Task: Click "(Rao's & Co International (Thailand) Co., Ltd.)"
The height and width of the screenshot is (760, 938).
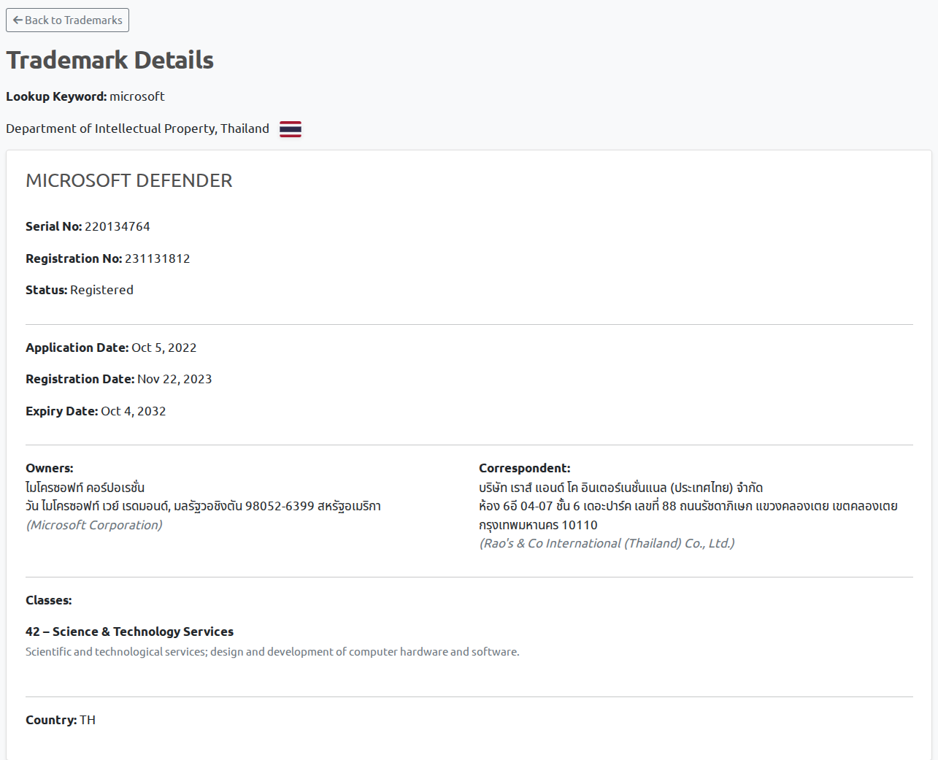Action: 607,543
